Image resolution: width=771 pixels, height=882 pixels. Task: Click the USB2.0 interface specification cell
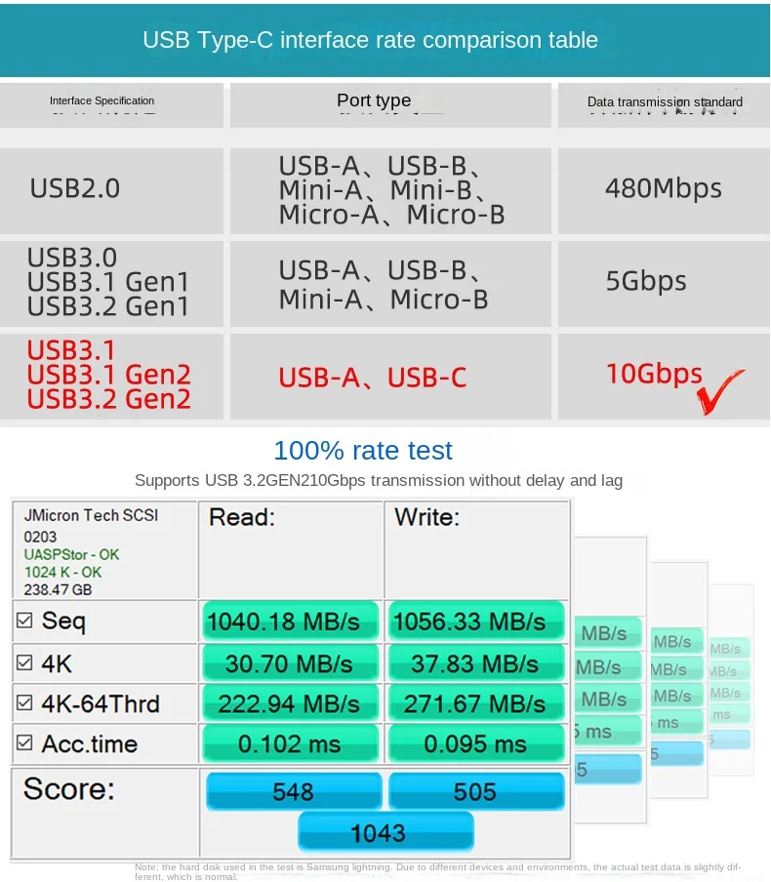click(111, 189)
